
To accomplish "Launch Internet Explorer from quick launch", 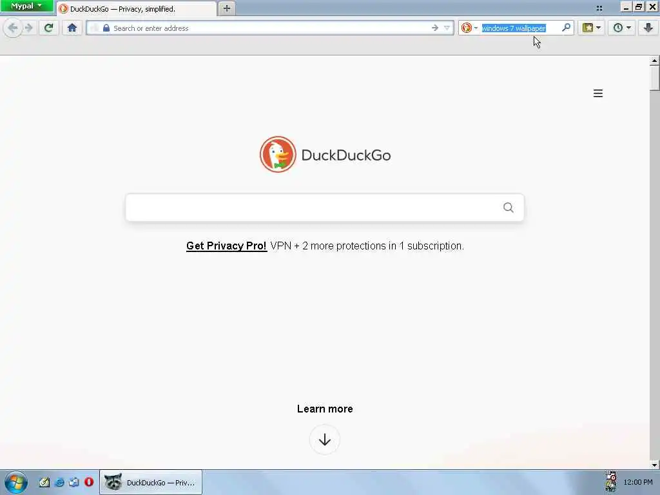I will point(59,482).
